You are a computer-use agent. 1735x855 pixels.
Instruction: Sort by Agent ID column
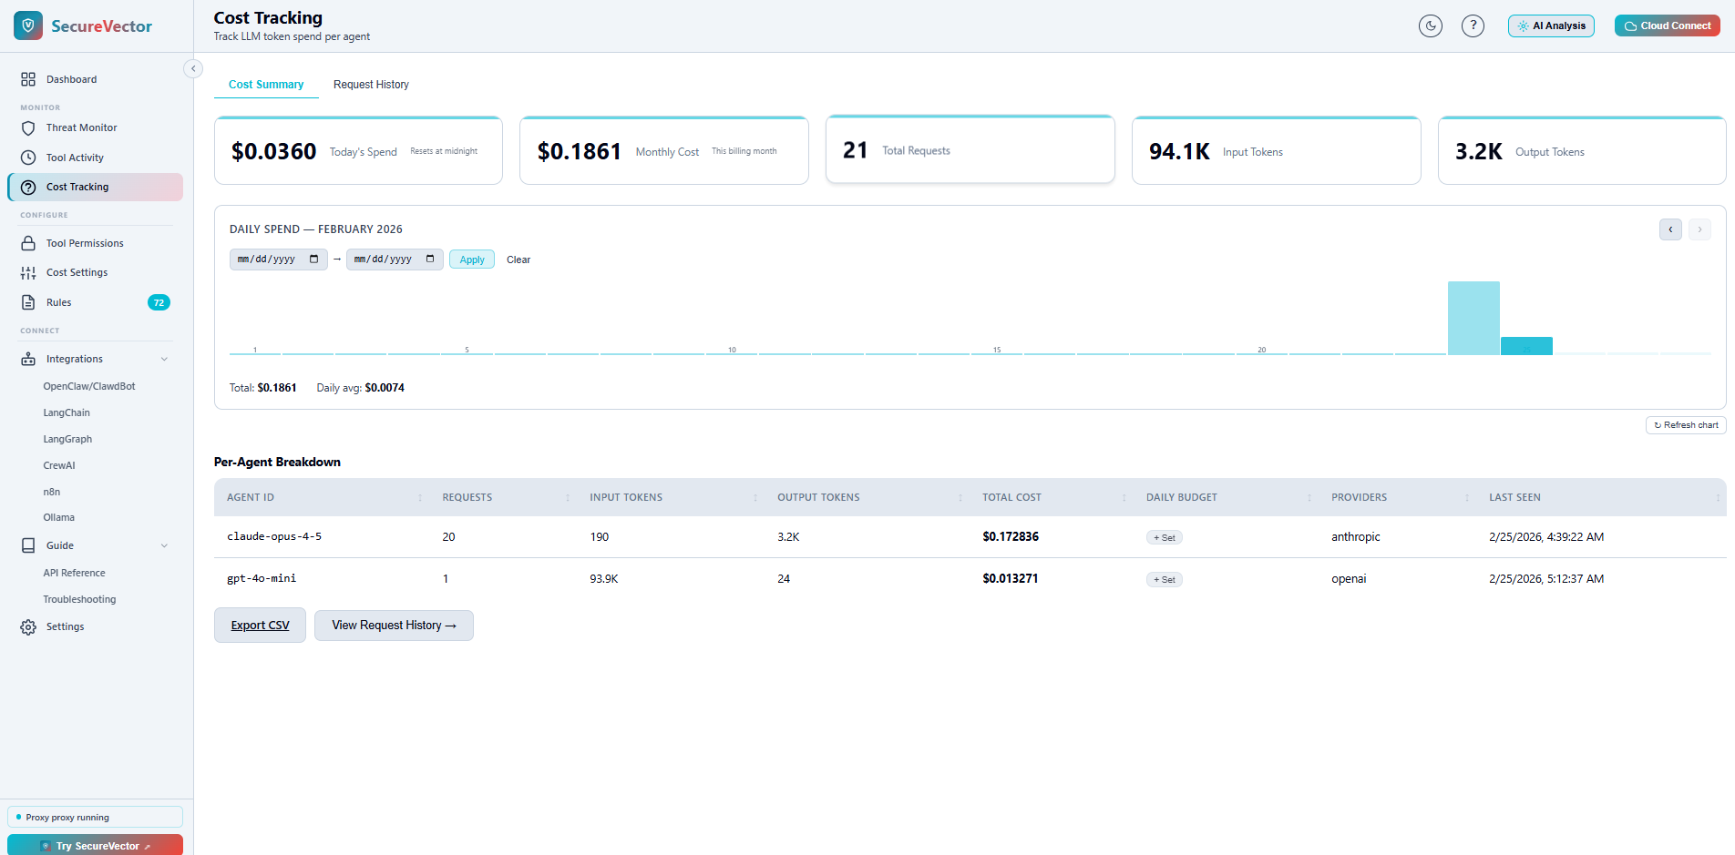[323, 497]
